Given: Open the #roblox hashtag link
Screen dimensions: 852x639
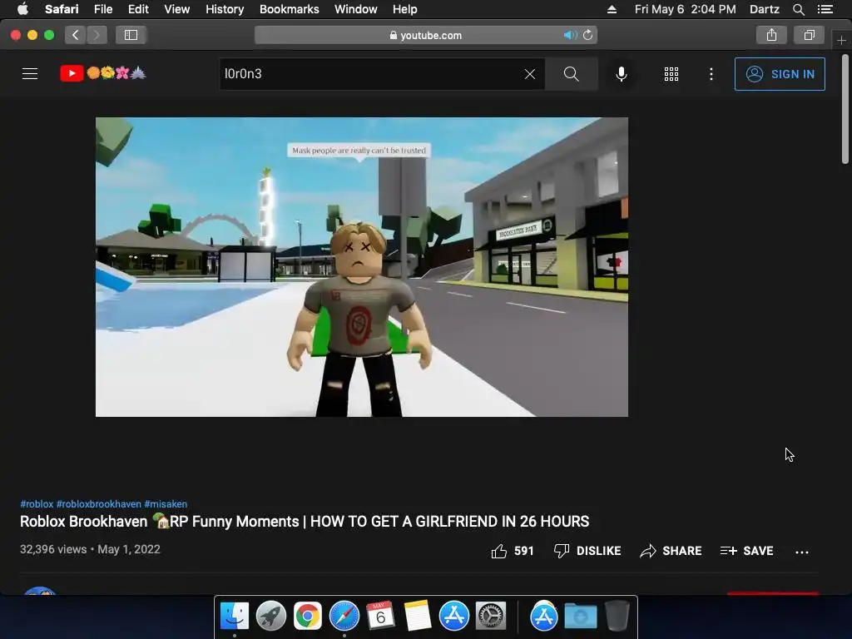Looking at the screenshot, I should pyautogui.click(x=37, y=504).
